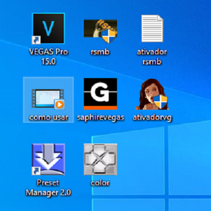Click the orange play badge on como usar
This screenshot has height=211, width=211.
coord(60,104)
